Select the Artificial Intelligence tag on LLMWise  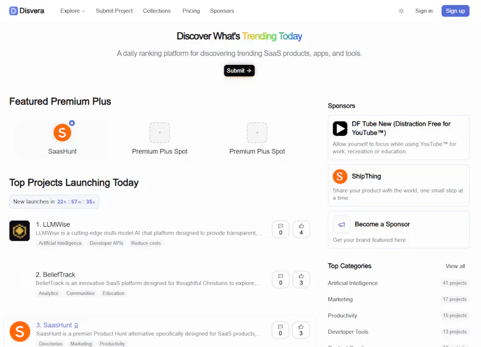(x=60, y=243)
